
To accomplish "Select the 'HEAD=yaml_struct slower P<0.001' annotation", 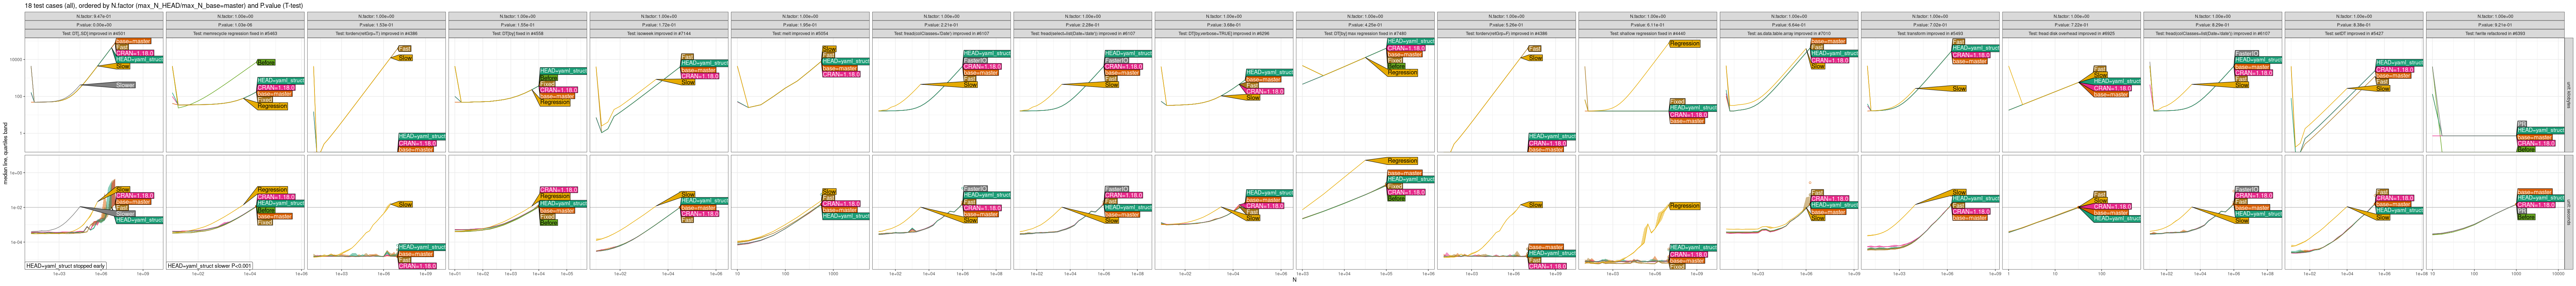I will click(x=210, y=266).
